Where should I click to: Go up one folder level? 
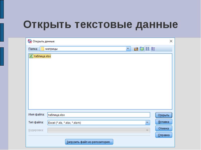(x=136, y=49)
